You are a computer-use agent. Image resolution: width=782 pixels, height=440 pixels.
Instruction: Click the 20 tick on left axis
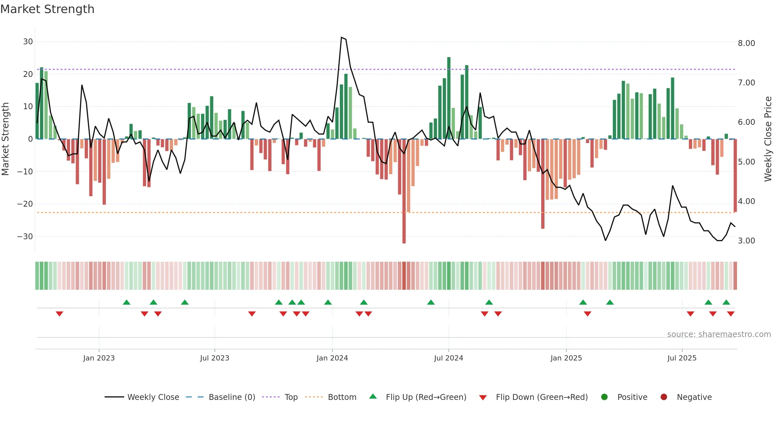click(28, 74)
